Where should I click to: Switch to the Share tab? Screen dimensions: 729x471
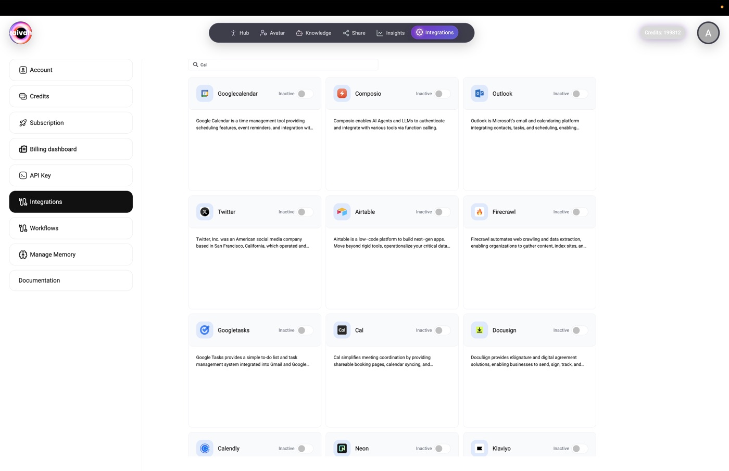354,33
